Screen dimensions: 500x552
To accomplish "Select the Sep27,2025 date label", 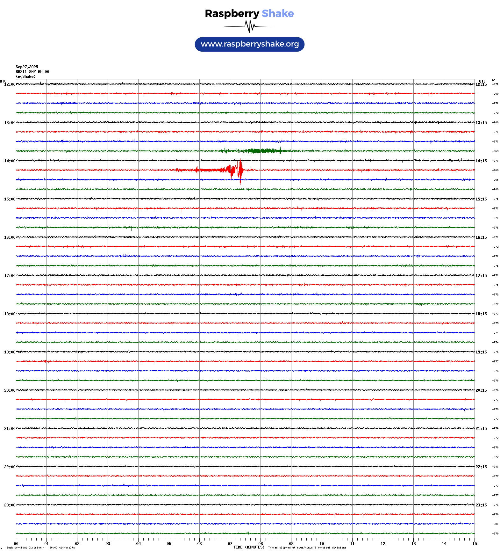I will pyautogui.click(x=27, y=67).
